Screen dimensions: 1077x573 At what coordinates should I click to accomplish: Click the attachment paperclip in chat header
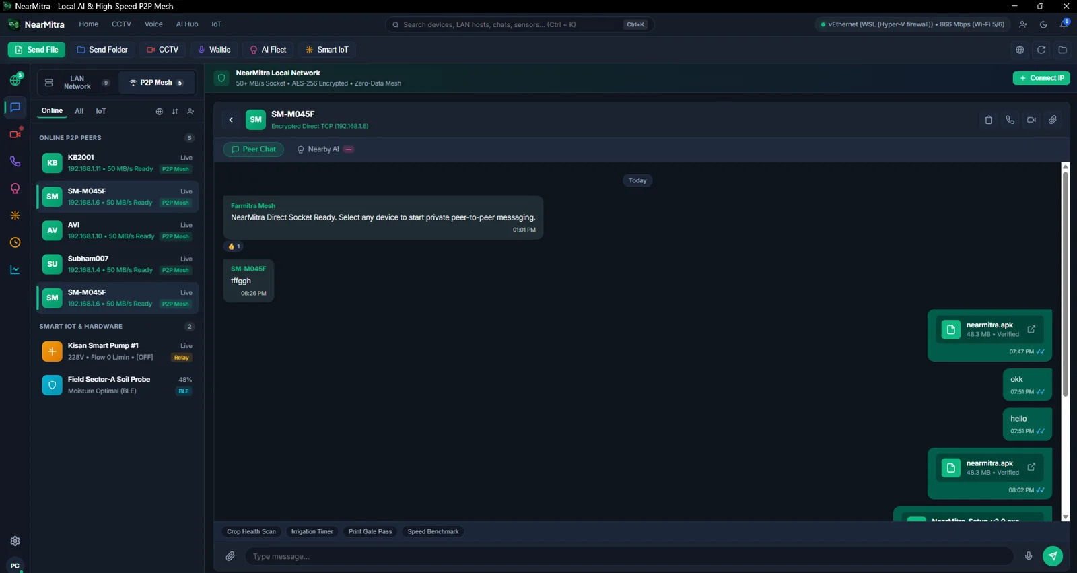(1053, 120)
